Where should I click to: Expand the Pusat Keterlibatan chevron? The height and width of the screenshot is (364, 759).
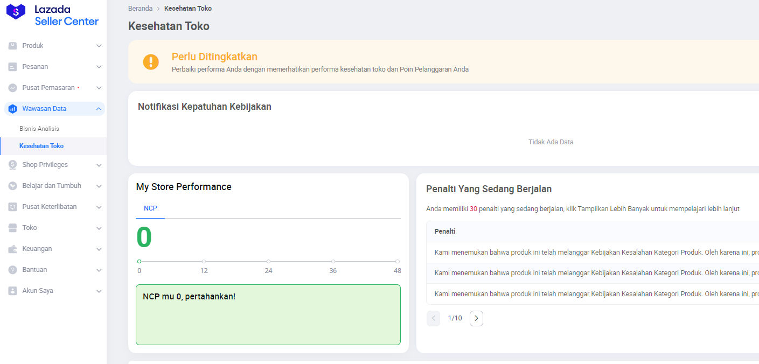coord(99,207)
